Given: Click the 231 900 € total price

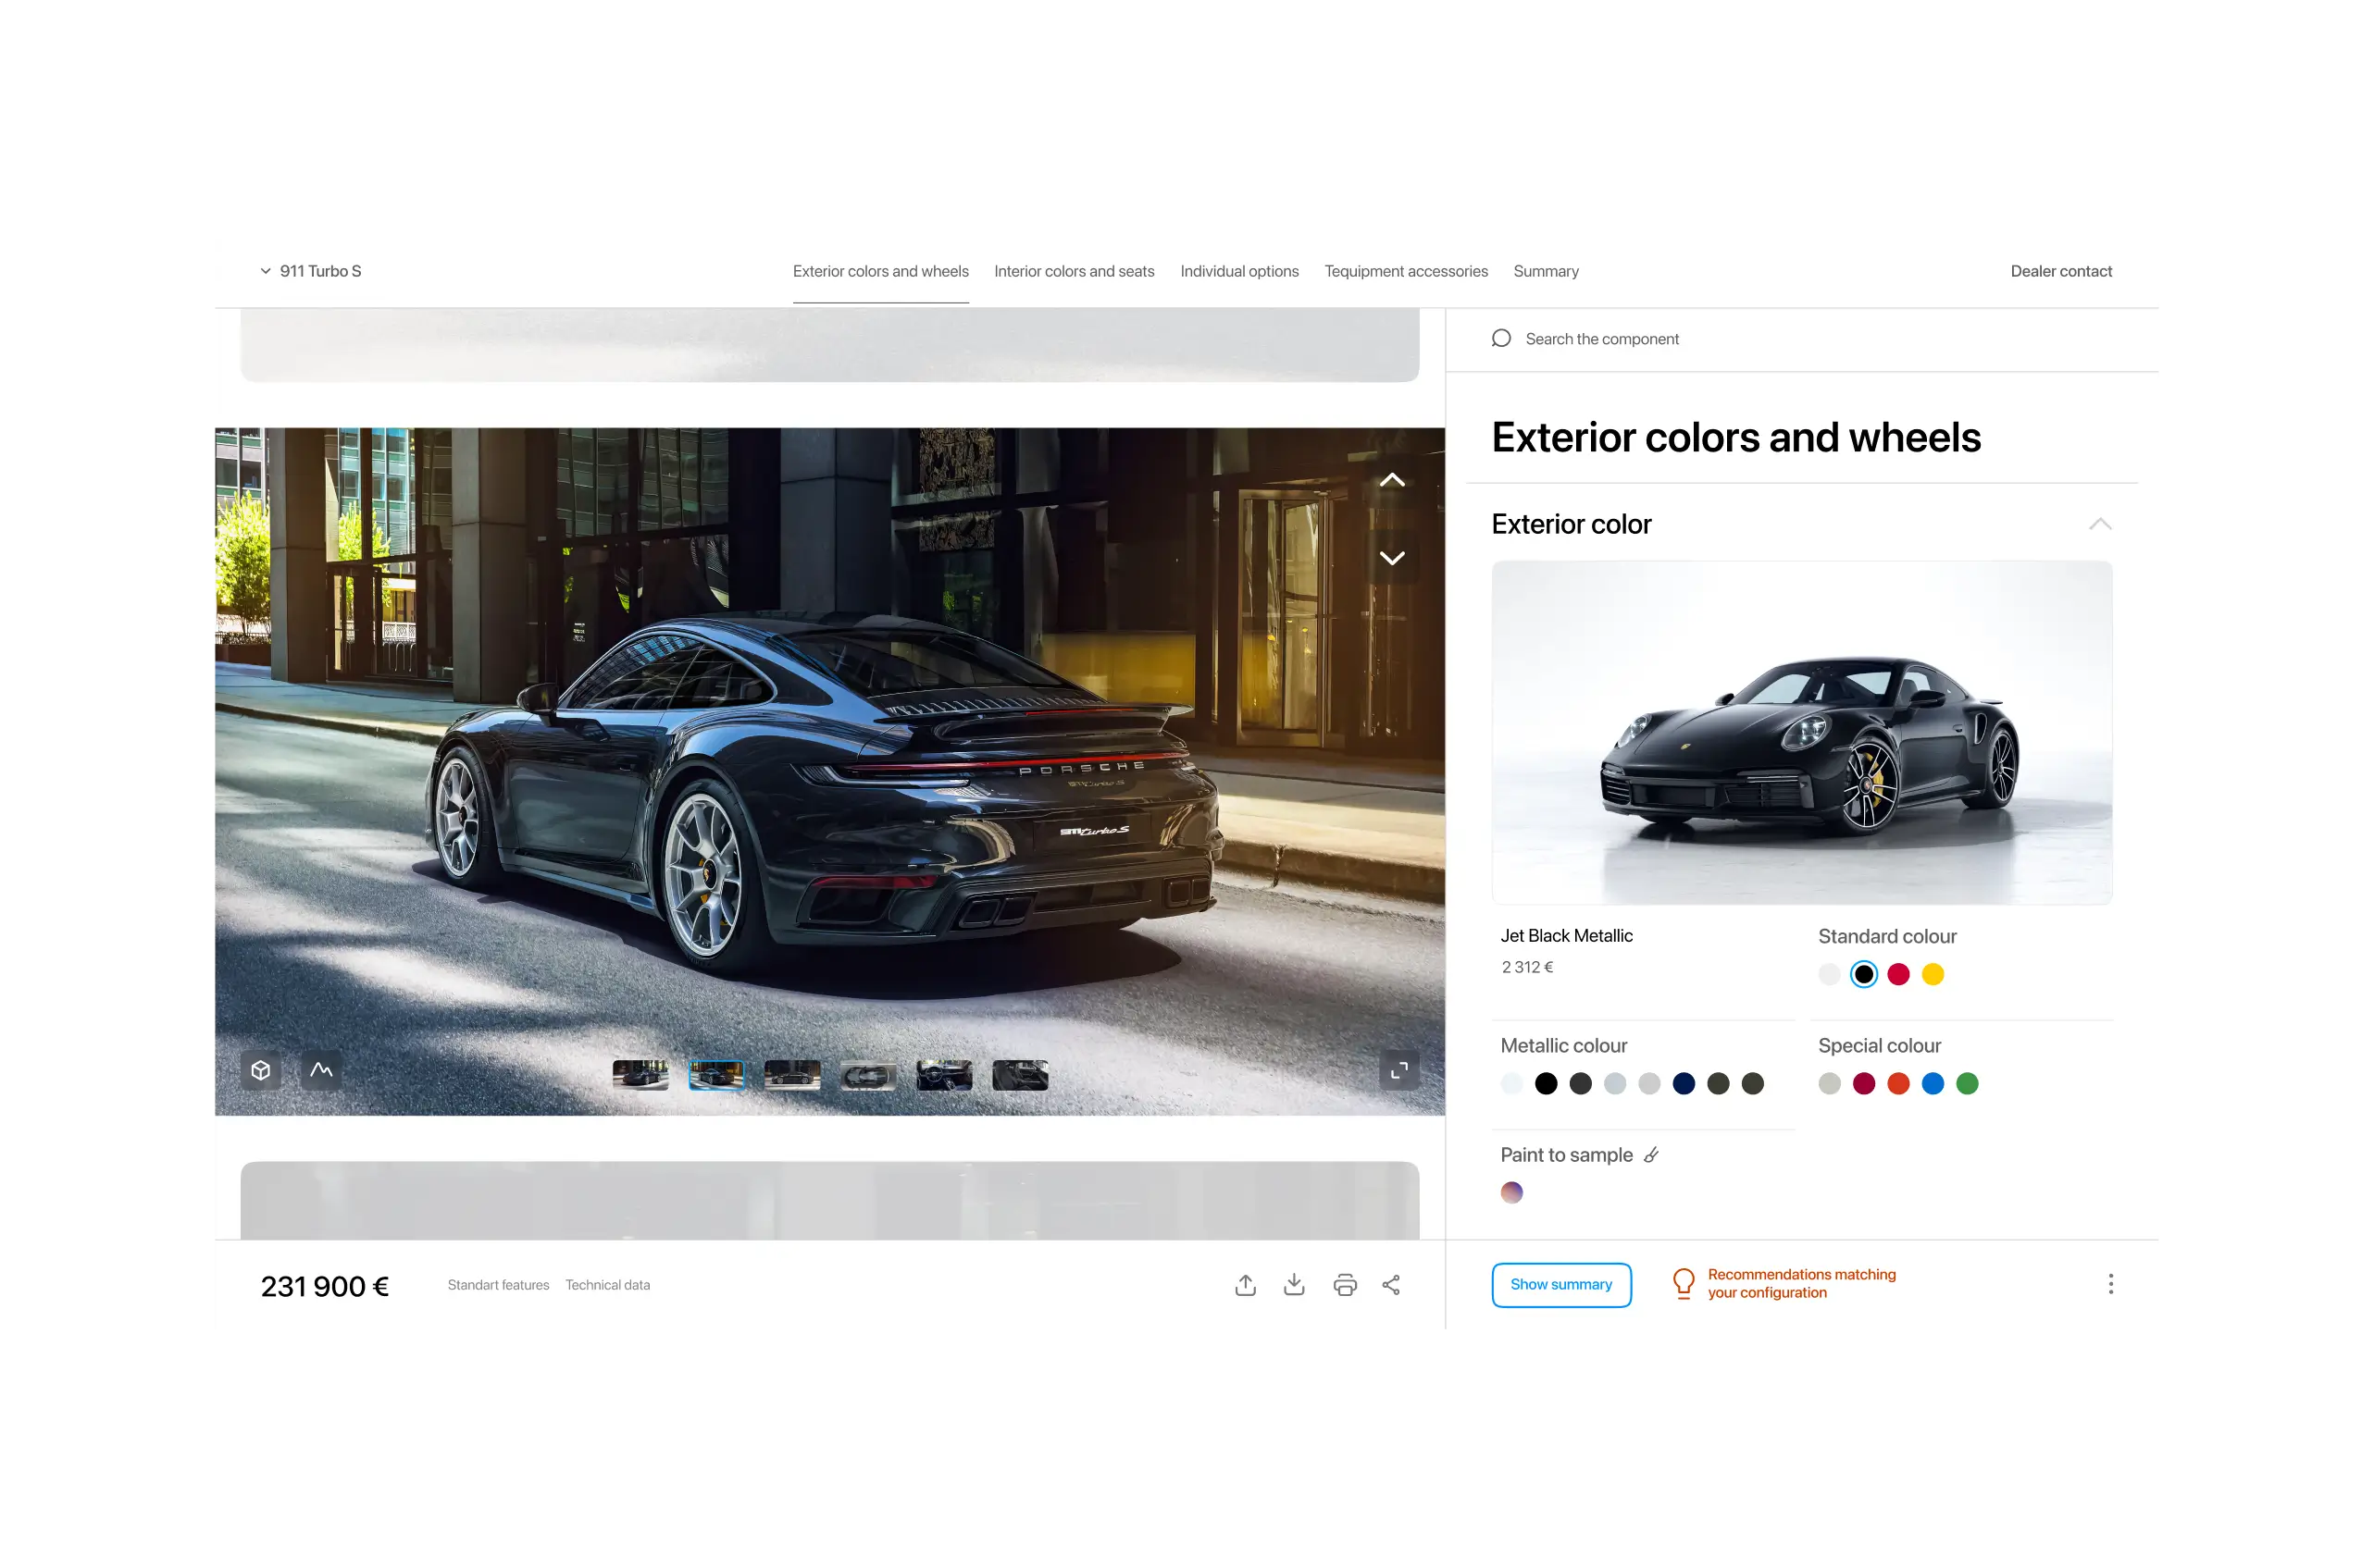Looking at the screenshot, I should [x=324, y=1286].
